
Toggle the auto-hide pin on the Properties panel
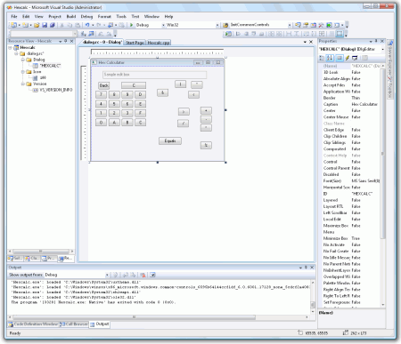(x=376, y=41)
